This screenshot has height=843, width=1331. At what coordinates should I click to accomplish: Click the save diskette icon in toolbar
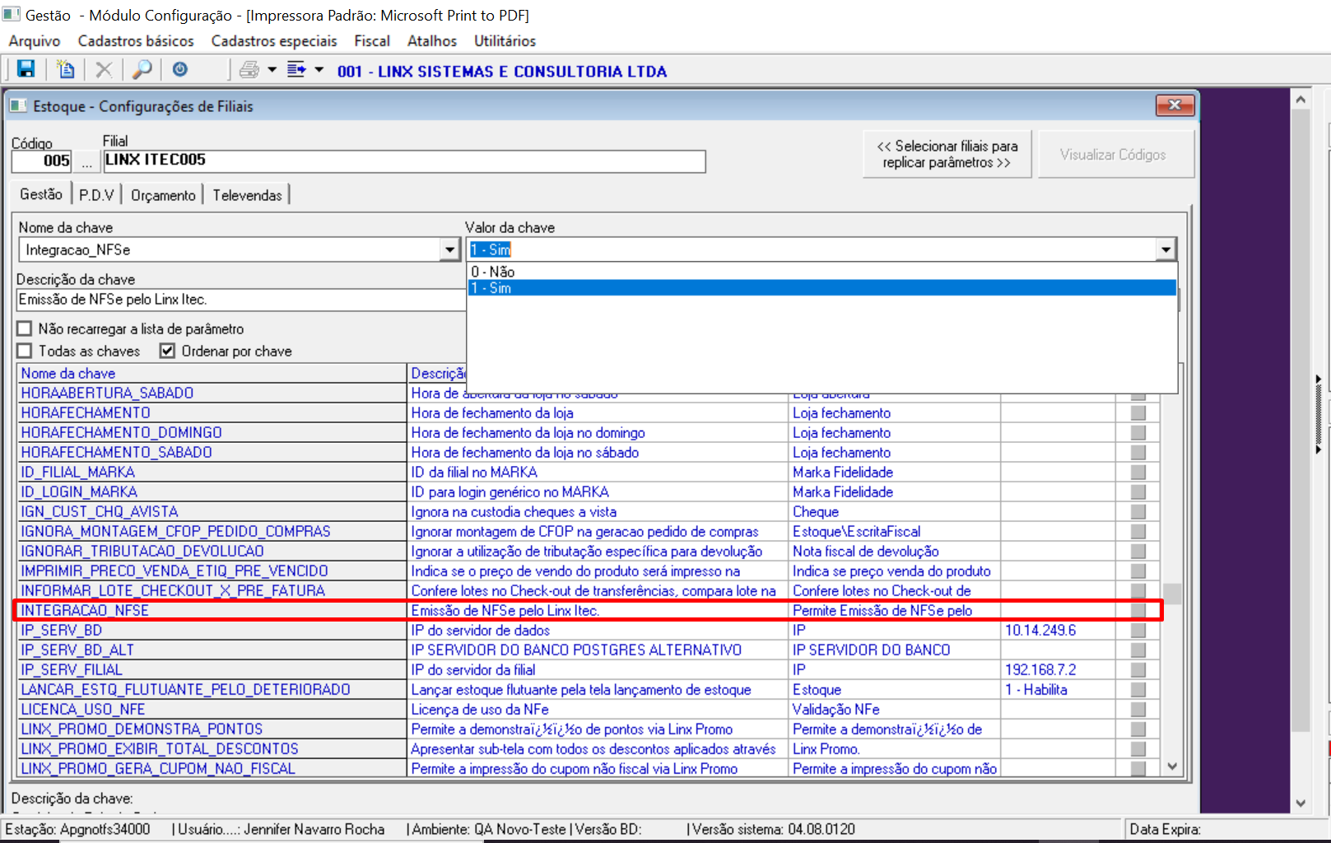(26, 70)
